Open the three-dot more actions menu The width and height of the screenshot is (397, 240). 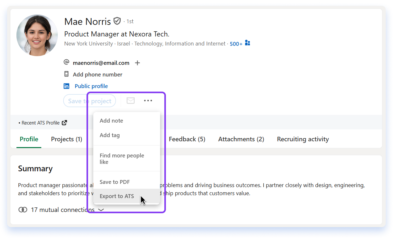tap(148, 101)
